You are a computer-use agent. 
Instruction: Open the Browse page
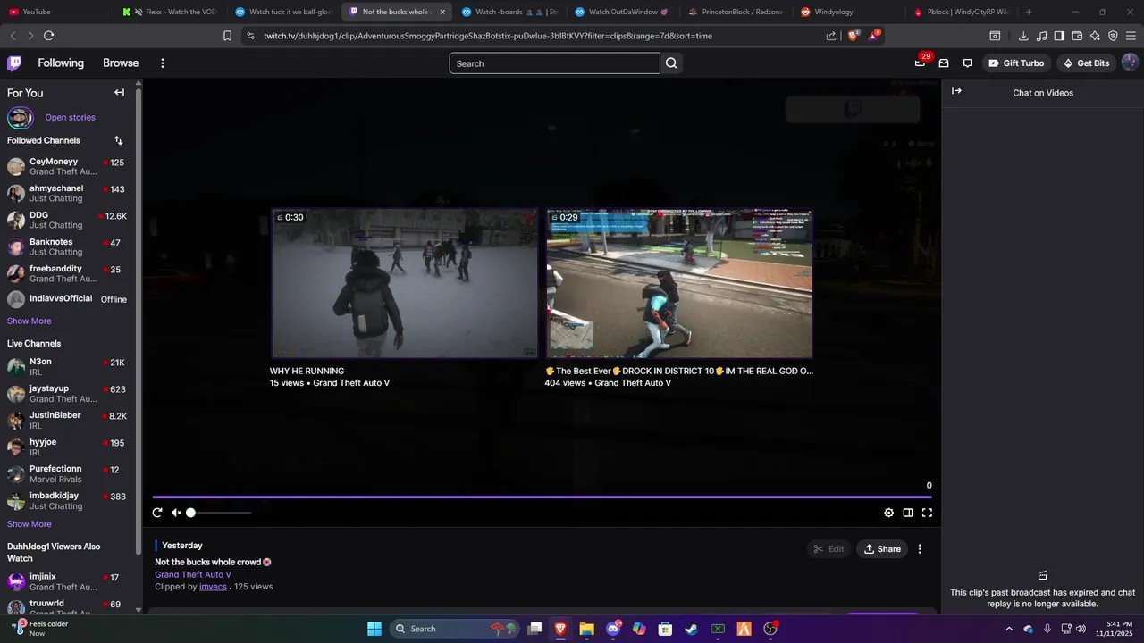coord(121,63)
